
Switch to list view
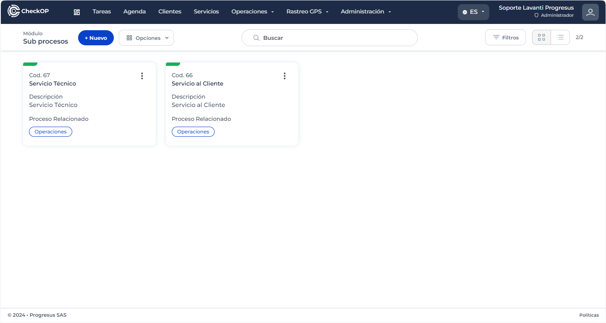[560, 37]
